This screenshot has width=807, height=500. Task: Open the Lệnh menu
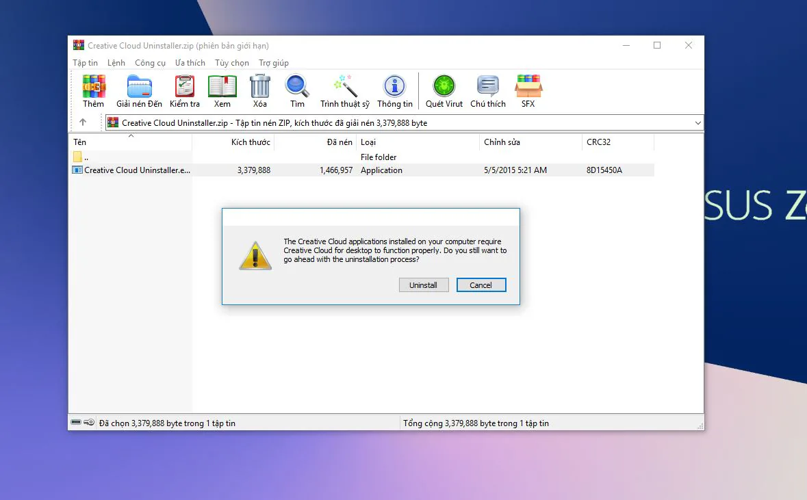[116, 63]
